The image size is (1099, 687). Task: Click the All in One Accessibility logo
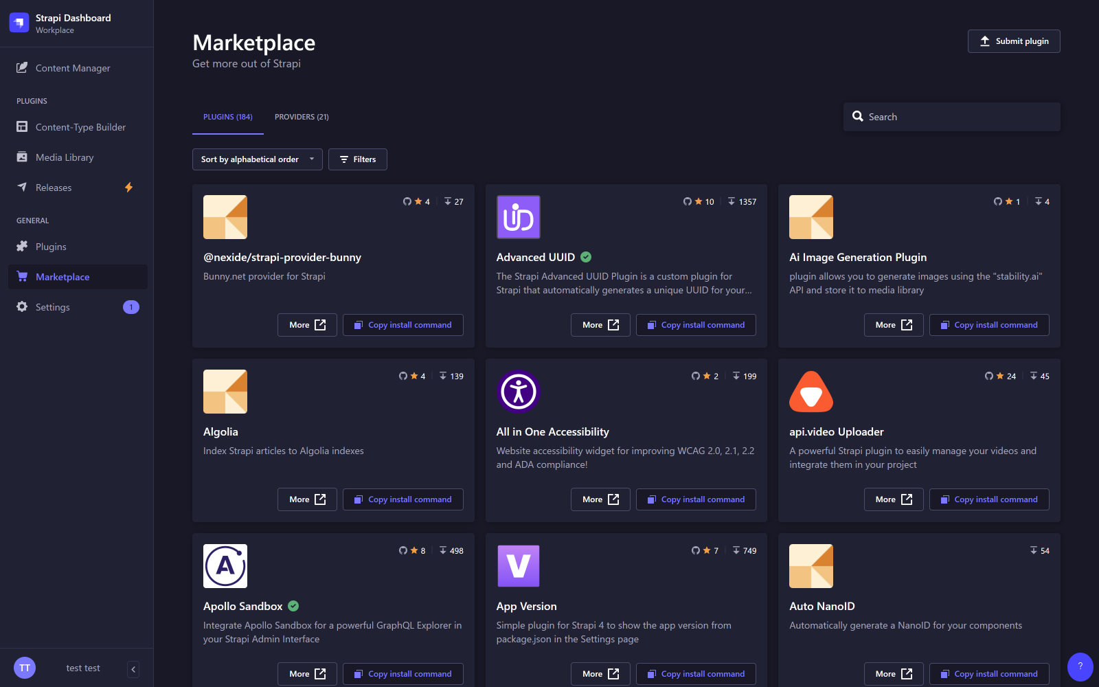pos(519,392)
